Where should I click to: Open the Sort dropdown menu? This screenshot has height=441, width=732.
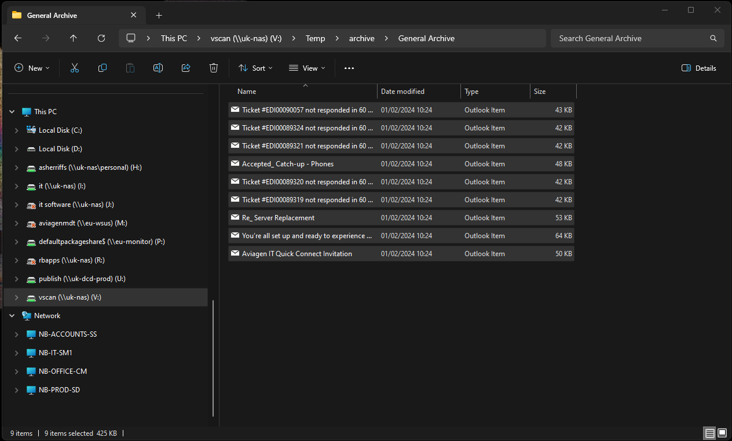(255, 68)
